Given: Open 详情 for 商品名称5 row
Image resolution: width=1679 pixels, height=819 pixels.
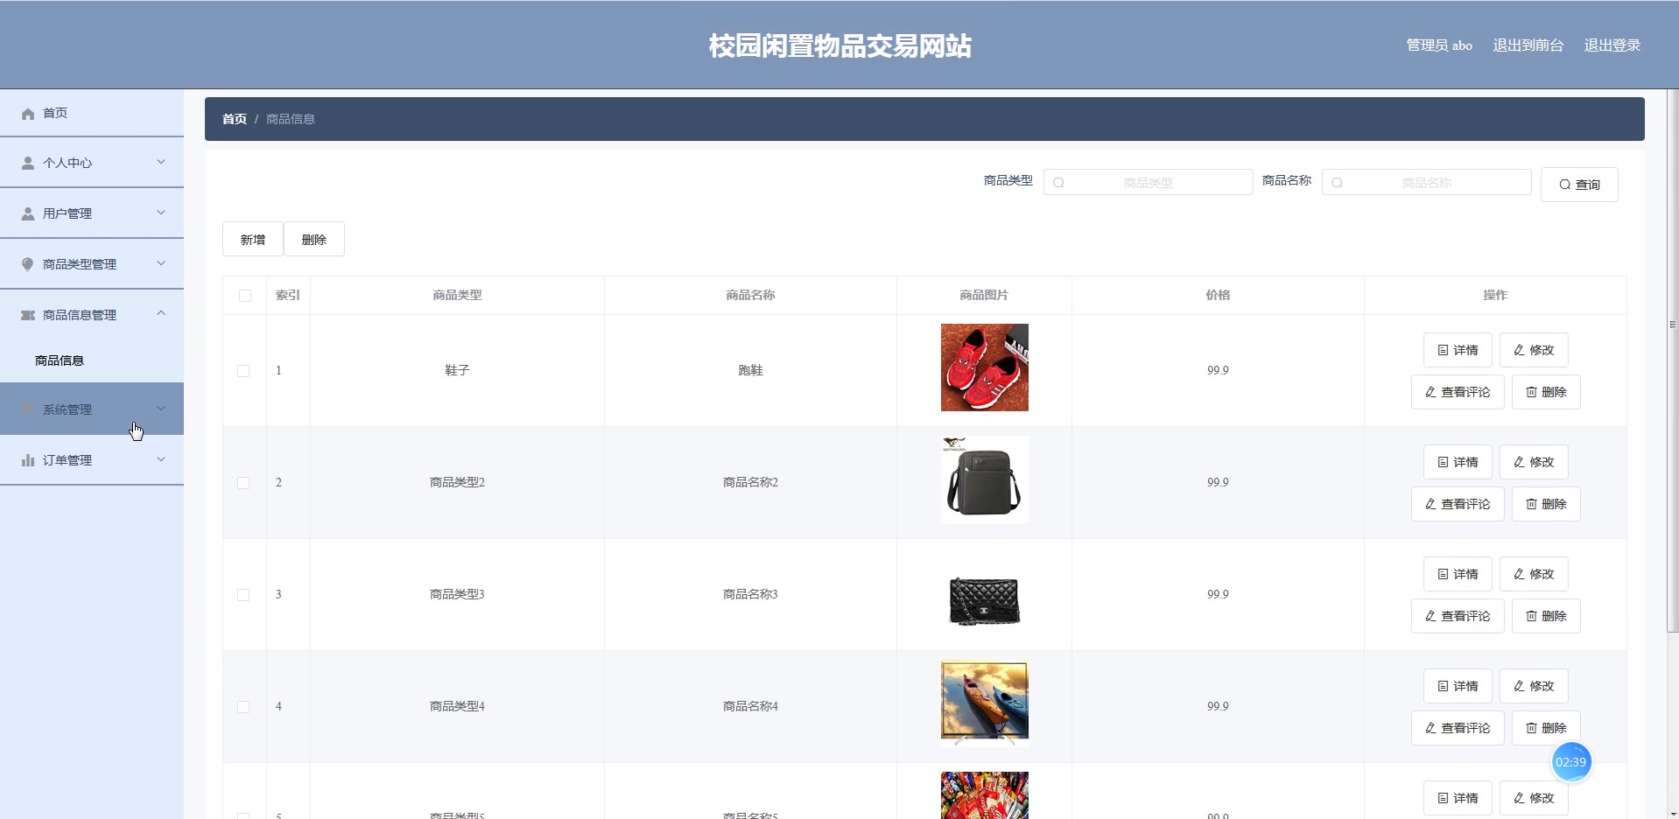Looking at the screenshot, I should (1458, 798).
